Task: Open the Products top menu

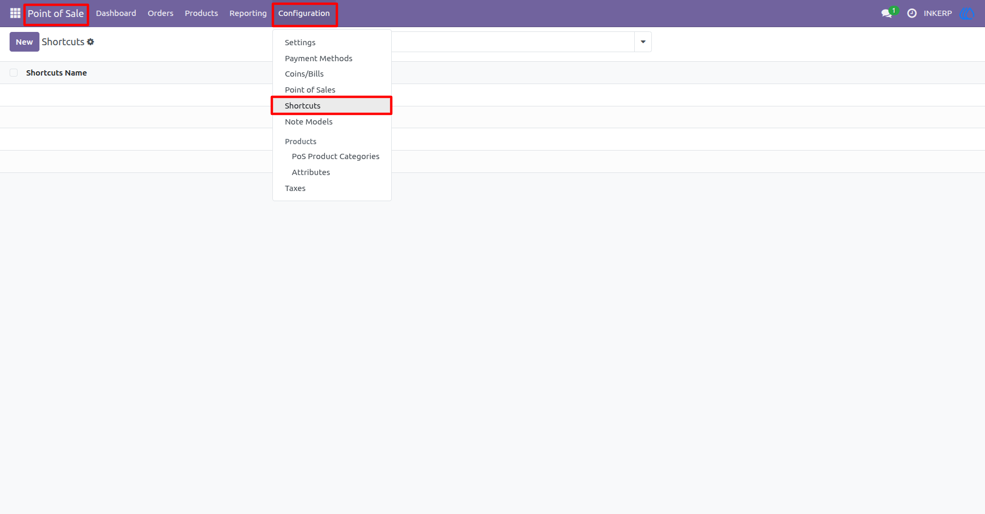Action: click(x=201, y=13)
